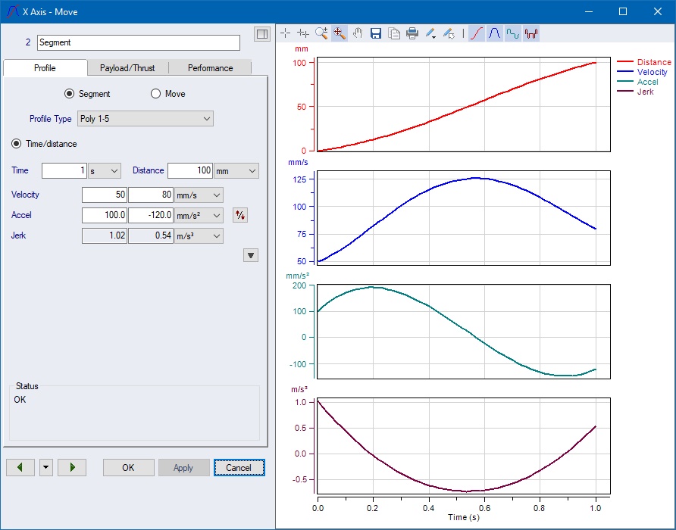Toggle the Distance curve graph button
This screenshot has width=676, height=530.
477,33
